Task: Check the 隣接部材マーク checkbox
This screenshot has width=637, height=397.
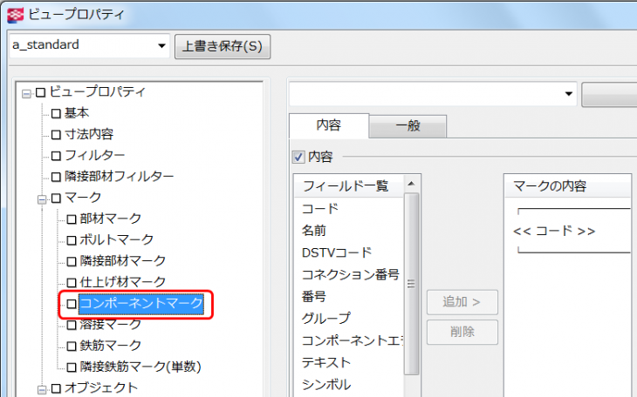Action: 72,262
